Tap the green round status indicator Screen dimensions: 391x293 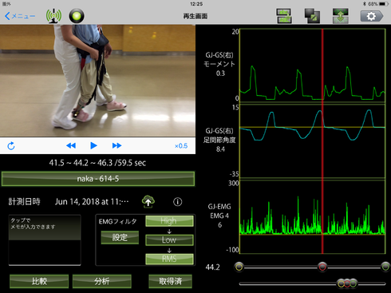[x=77, y=16]
